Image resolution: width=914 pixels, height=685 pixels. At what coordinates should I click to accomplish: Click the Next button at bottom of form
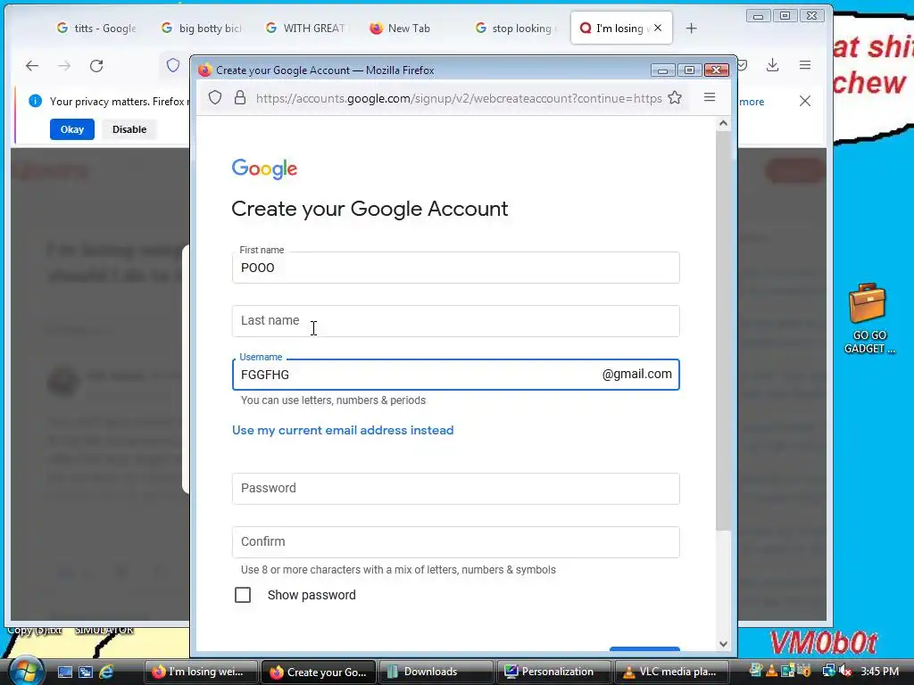(644, 649)
